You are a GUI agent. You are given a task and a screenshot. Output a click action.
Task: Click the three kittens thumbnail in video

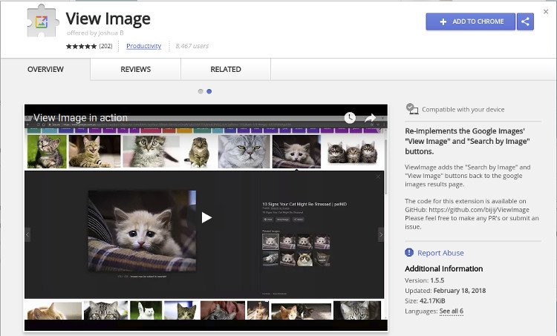coord(352,151)
